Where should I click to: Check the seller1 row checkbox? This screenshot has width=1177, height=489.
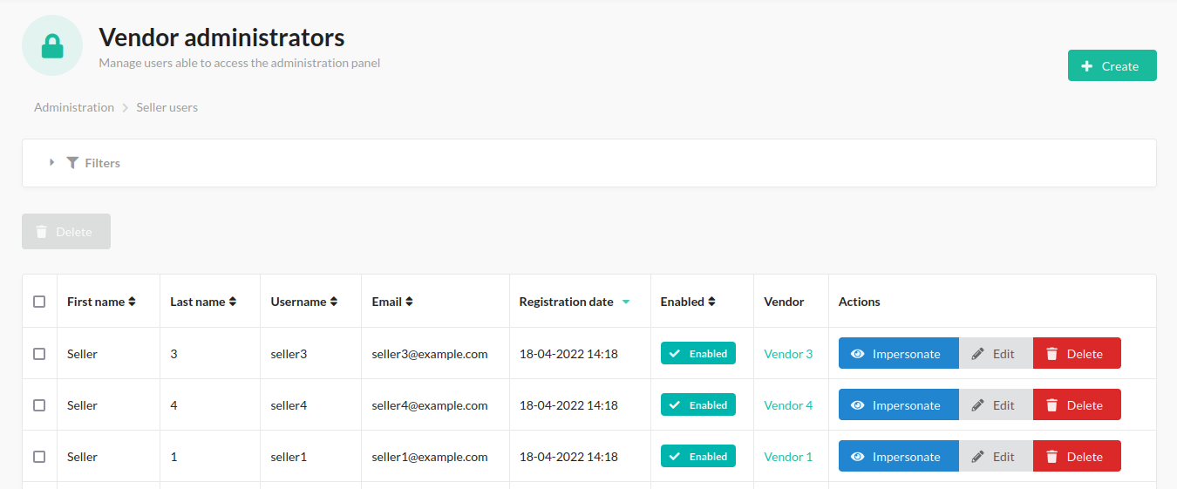(x=39, y=457)
